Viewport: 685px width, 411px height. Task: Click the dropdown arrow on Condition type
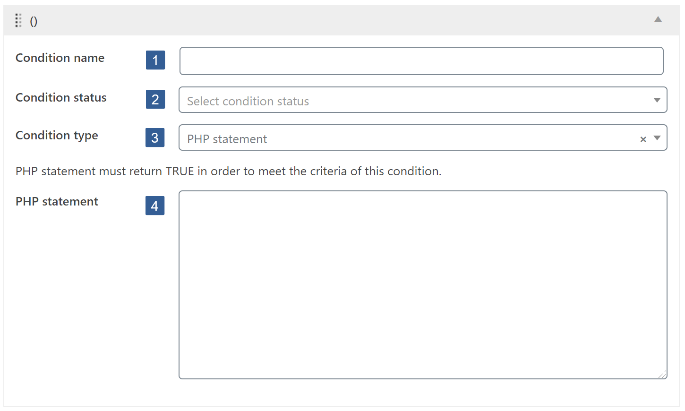(657, 138)
